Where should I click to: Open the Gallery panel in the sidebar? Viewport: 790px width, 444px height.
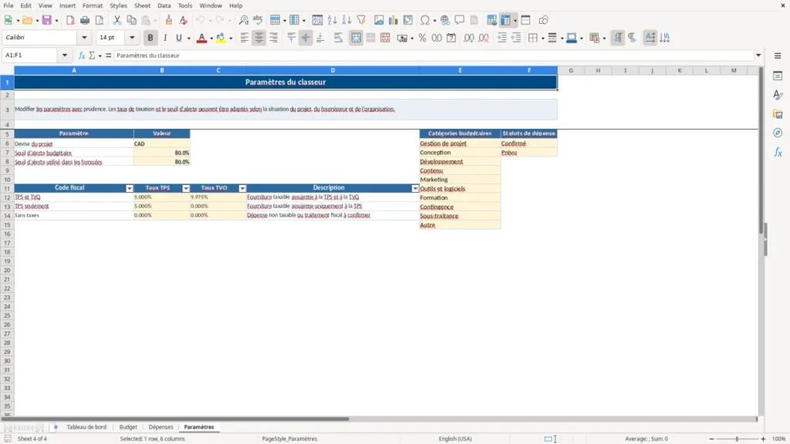coord(778,114)
